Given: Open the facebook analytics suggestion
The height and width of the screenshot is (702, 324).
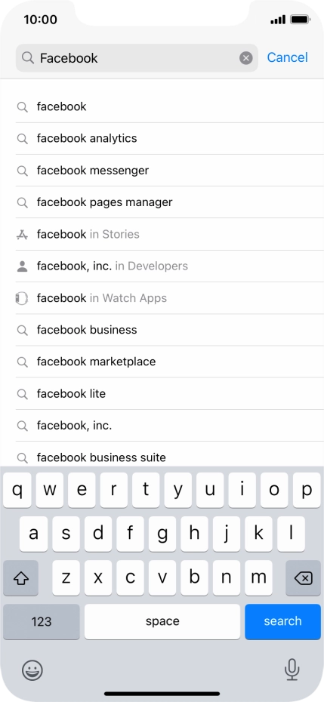Looking at the screenshot, I should [169, 138].
